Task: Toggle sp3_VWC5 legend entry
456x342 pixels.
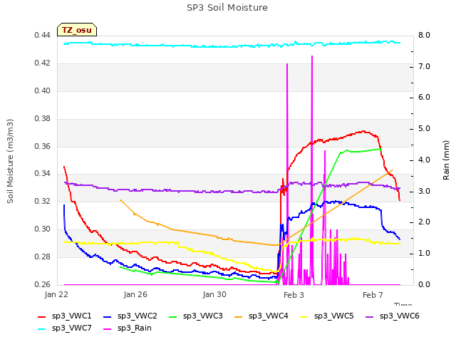Action: [x=327, y=316]
